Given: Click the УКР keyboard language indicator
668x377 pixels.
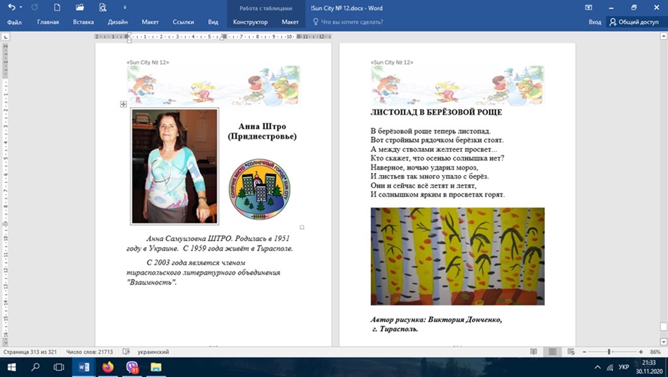Looking at the screenshot, I should (x=624, y=367).
